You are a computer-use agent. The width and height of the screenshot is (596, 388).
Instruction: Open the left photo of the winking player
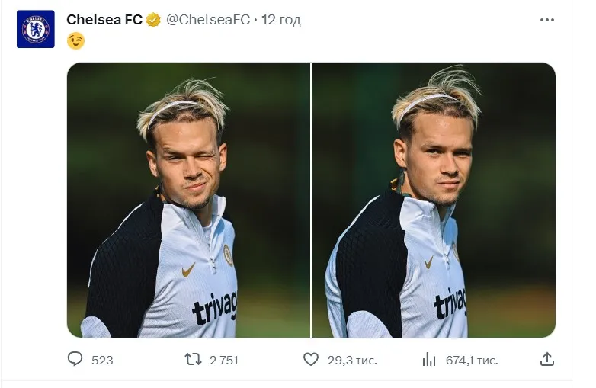188,200
